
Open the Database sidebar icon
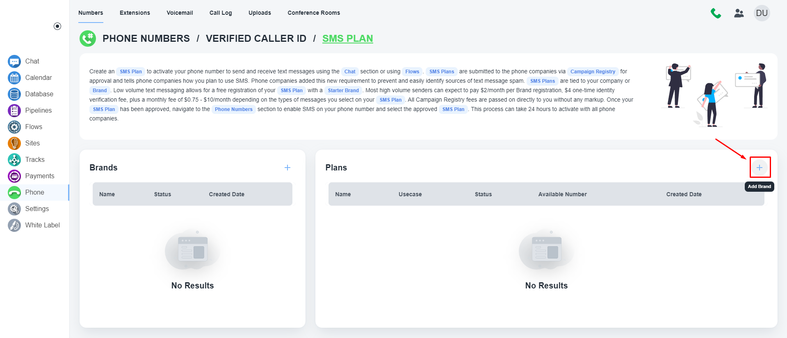pos(14,94)
